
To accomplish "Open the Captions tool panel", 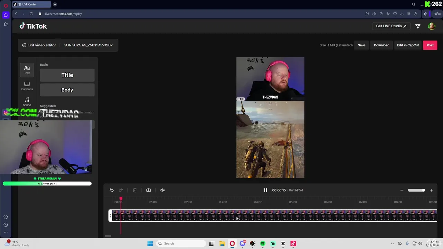I will [x=27, y=86].
